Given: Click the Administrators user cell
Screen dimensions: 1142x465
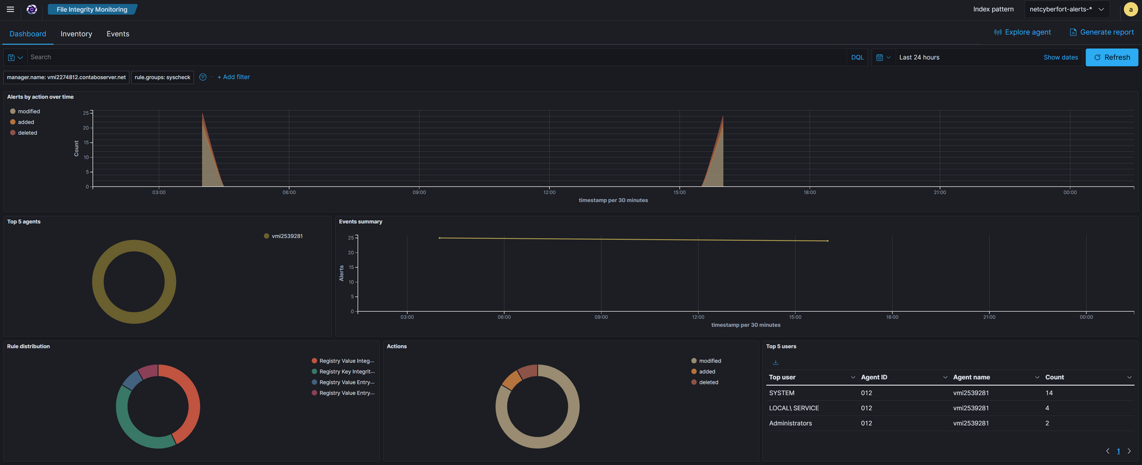Looking at the screenshot, I should click(790, 423).
